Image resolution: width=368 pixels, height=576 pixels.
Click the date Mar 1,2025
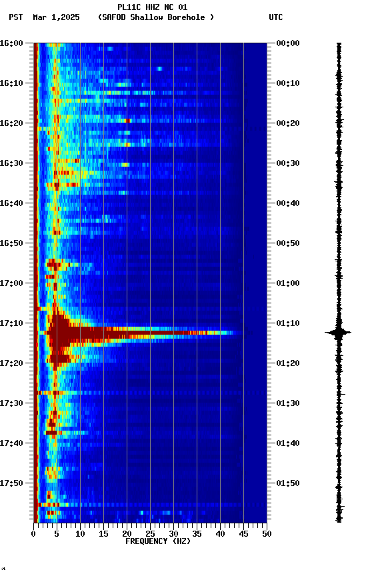coord(56,17)
